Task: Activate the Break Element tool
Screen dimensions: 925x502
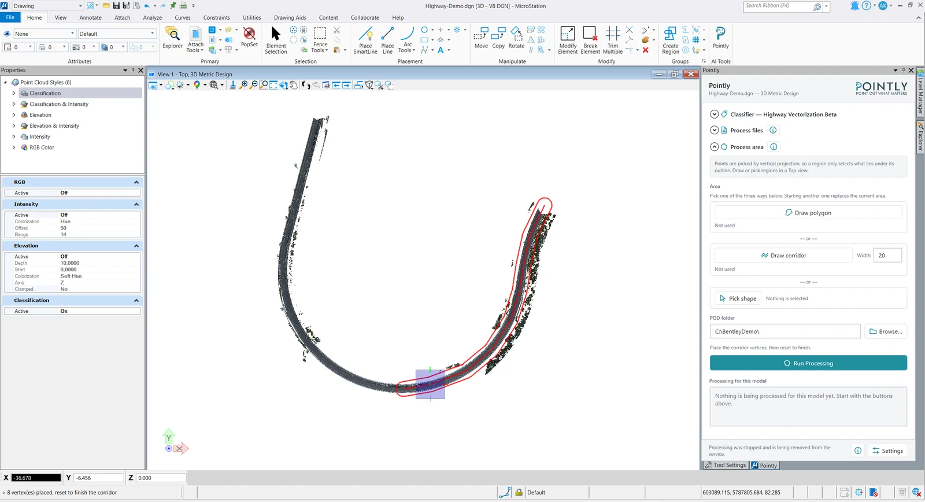Action: coord(590,40)
